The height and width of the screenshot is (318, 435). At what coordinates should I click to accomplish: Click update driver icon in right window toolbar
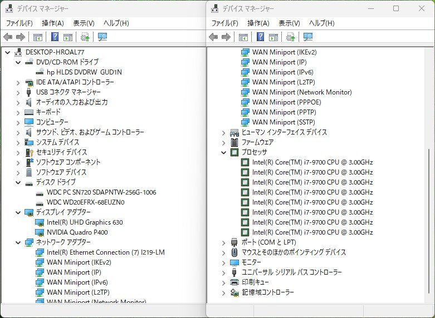[290, 37]
